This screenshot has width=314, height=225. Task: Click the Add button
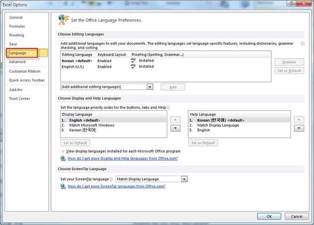pyautogui.click(x=173, y=87)
